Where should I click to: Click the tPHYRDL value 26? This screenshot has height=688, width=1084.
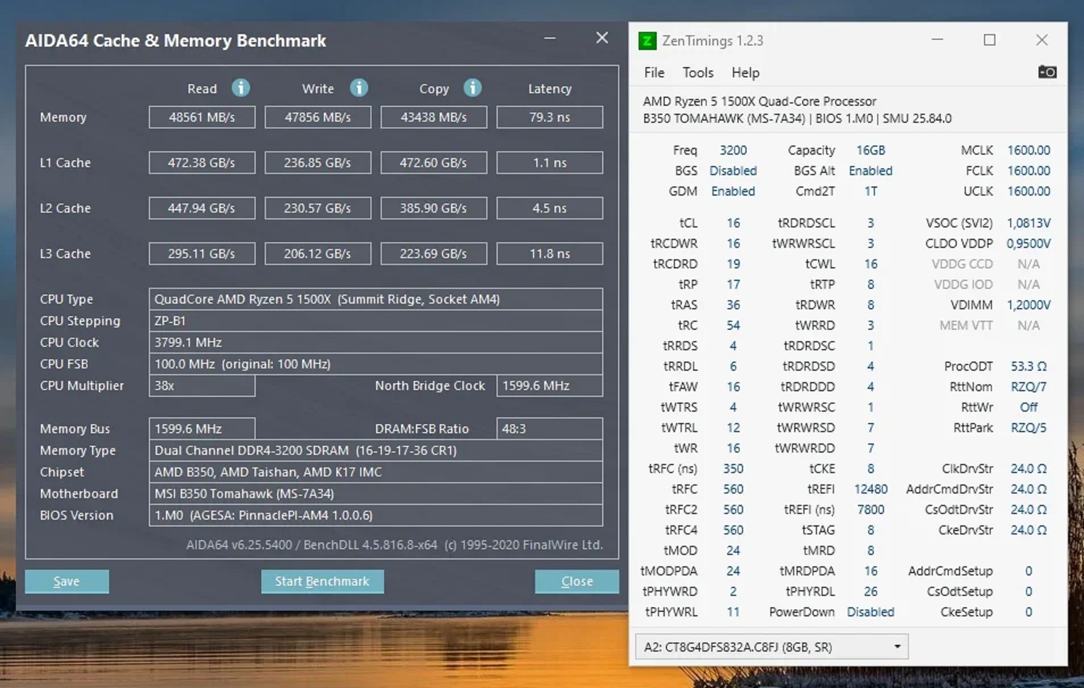[870, 591]
